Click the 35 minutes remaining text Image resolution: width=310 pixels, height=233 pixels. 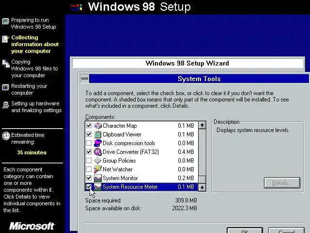32,152
